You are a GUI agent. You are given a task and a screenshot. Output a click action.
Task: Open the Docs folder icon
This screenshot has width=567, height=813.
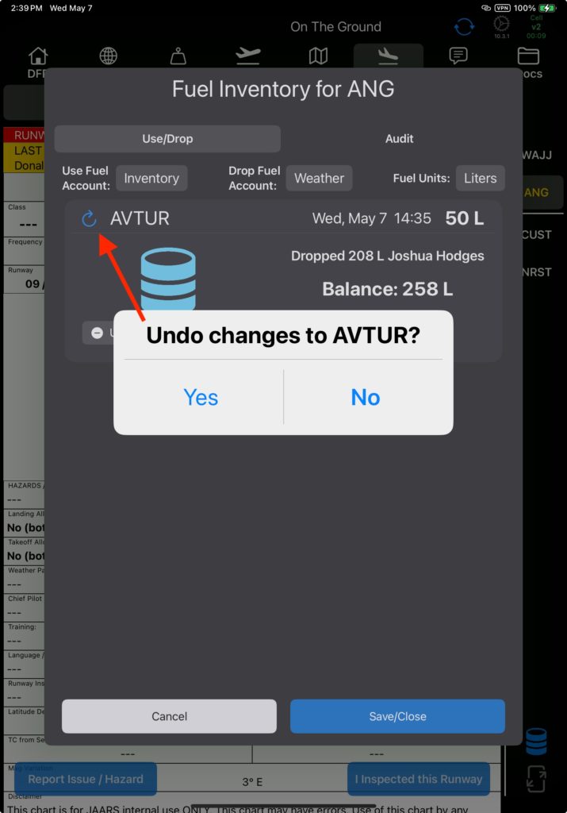[x=528, y=56]
